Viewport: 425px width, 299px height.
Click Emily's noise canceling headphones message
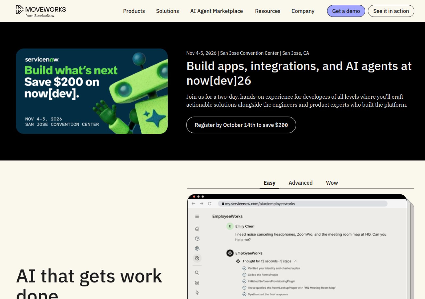click(311, 237)
